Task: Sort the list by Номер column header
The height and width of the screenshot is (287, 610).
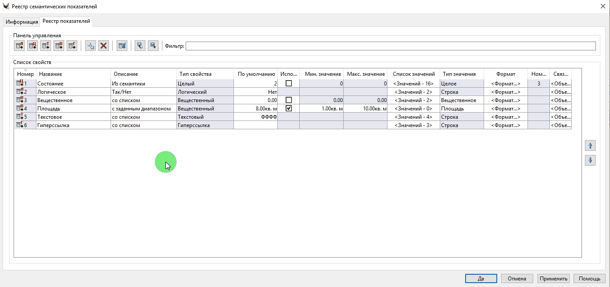Action: [x=25, y=74]
